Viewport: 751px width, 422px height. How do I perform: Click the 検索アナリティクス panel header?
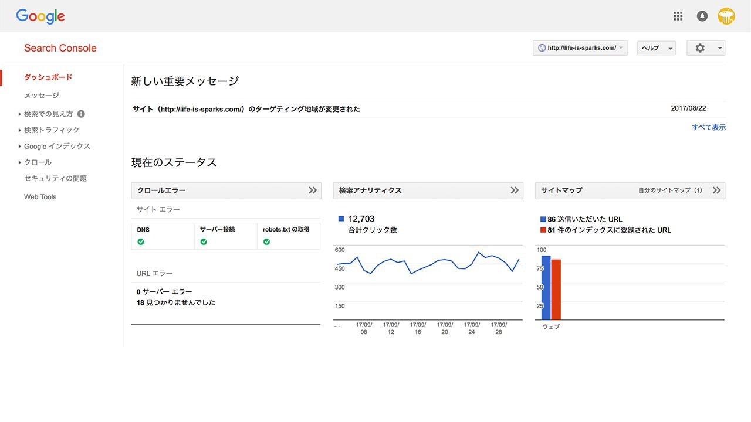pos(428,190)
